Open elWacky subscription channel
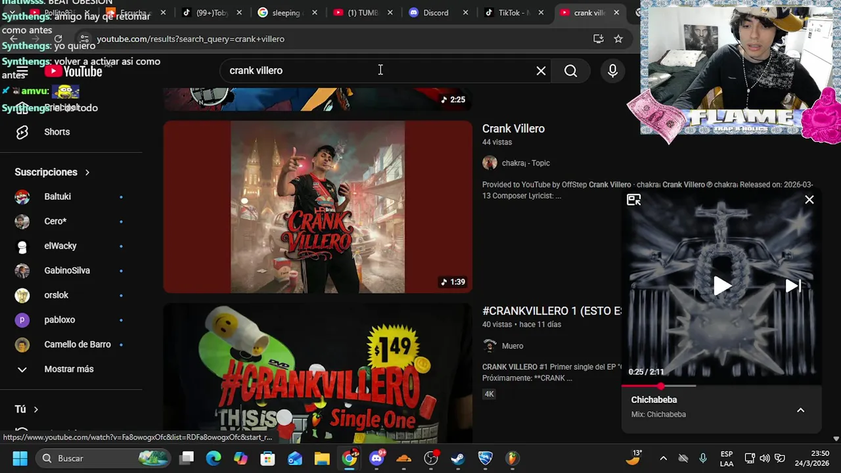 [71, 246]
